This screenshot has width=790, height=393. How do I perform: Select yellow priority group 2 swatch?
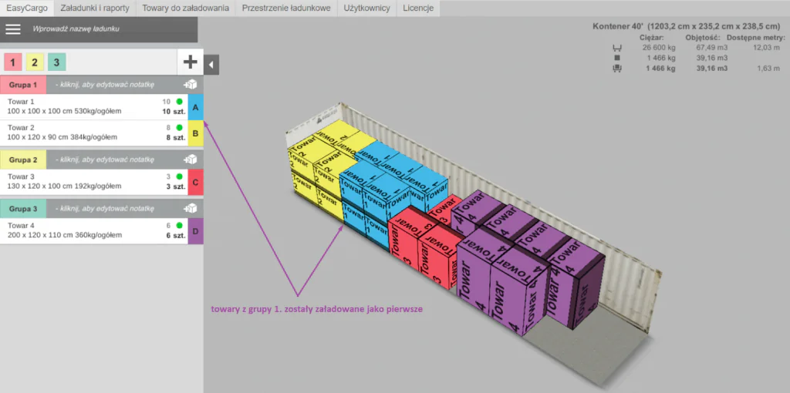(35, 62)
